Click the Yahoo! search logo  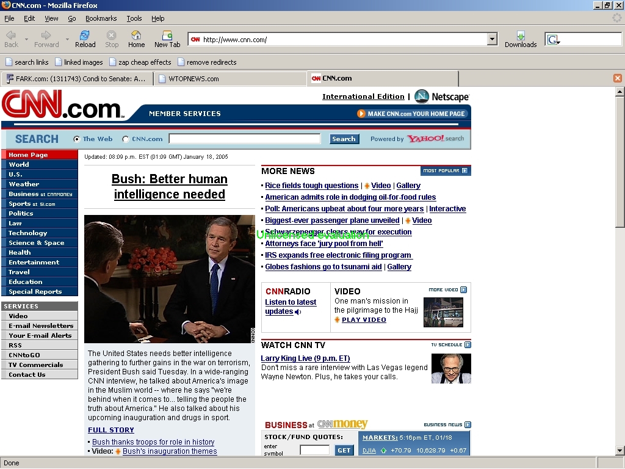pos(435,139)
